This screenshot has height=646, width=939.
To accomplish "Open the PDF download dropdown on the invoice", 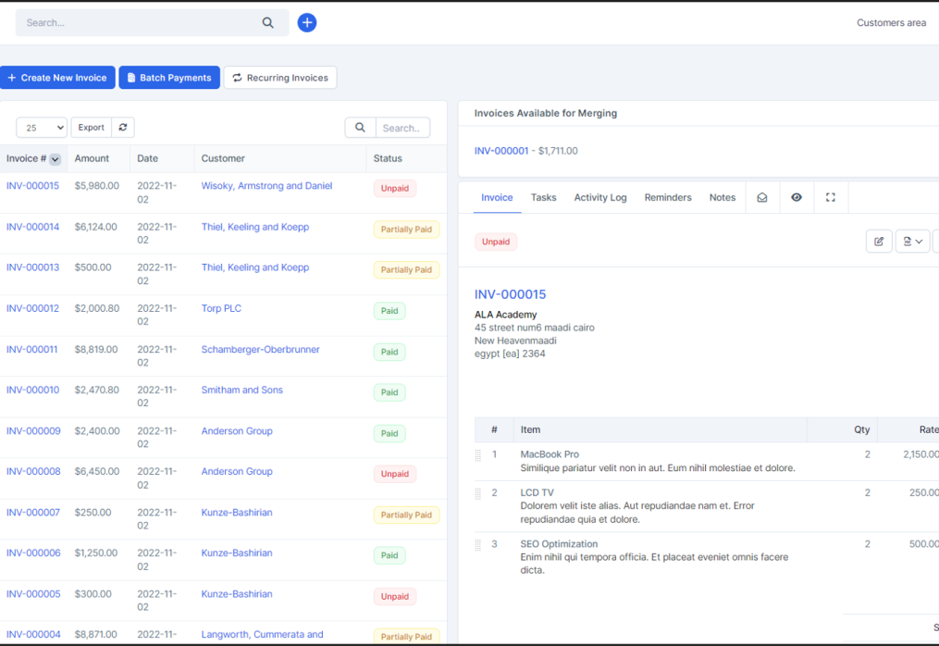I will coord(912,241).
